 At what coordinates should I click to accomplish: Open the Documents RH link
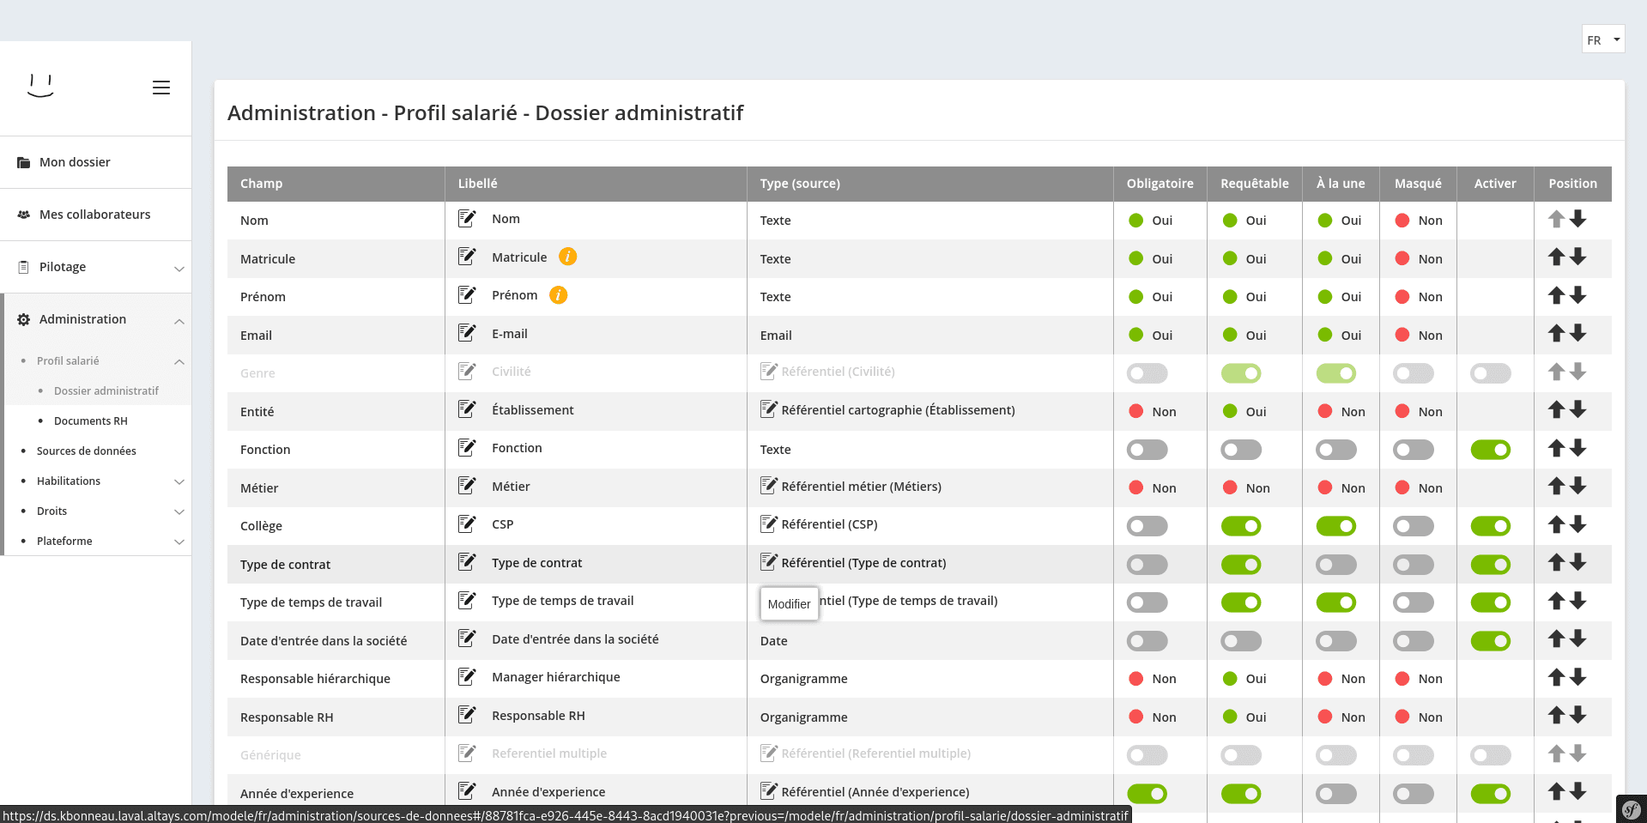coord(90,421)
